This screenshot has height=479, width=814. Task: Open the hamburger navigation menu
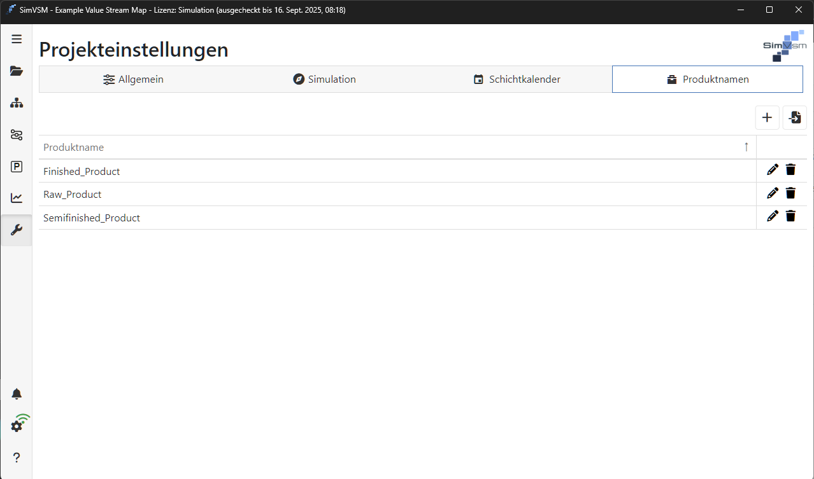click(17, 39)
